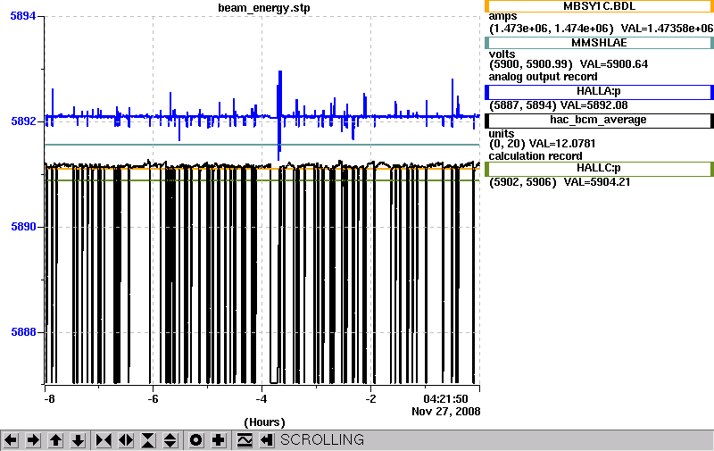Click the beam_energy.stp plot title
Viewport: 714px width, 451px height.
pyautogui.click(x=264, y=8)
